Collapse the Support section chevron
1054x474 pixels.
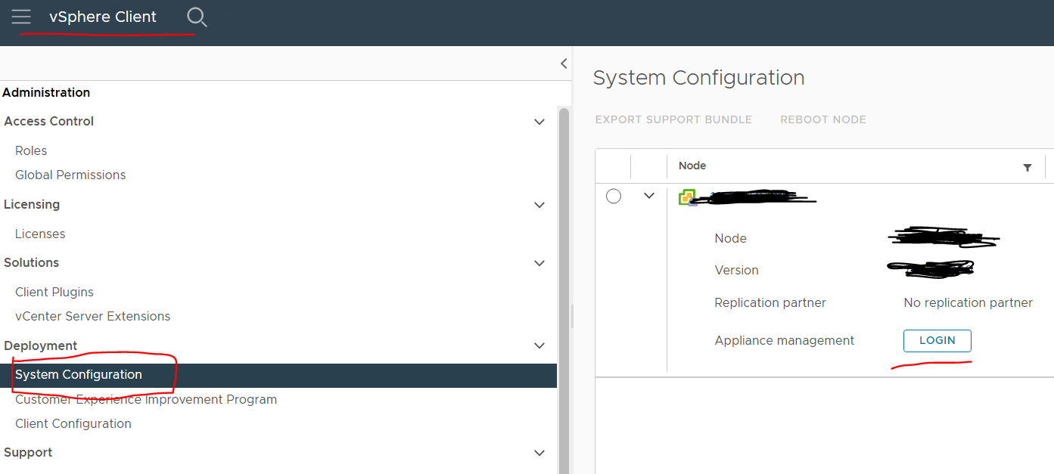point(539,453)
